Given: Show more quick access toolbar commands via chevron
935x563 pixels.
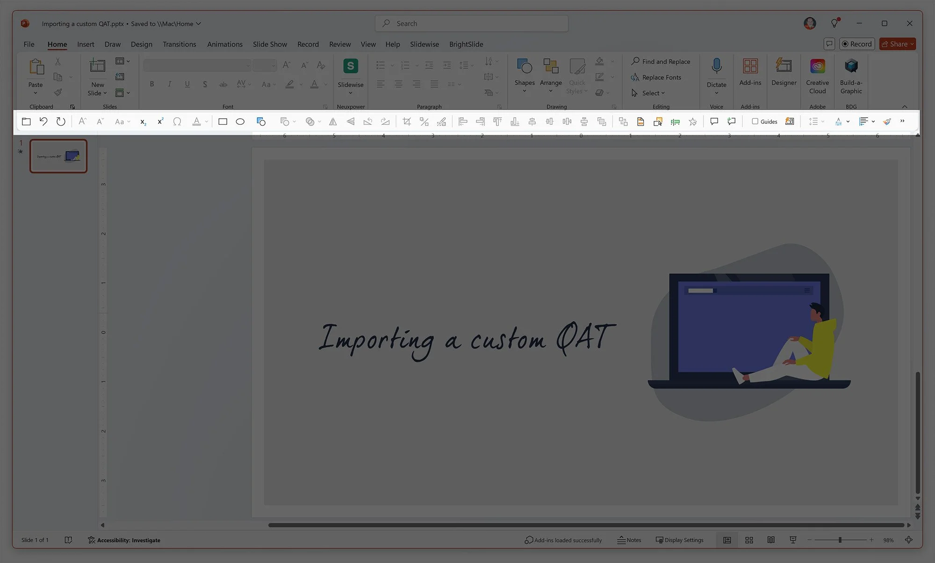Looking at the screenshot, I should pos(902,121).
